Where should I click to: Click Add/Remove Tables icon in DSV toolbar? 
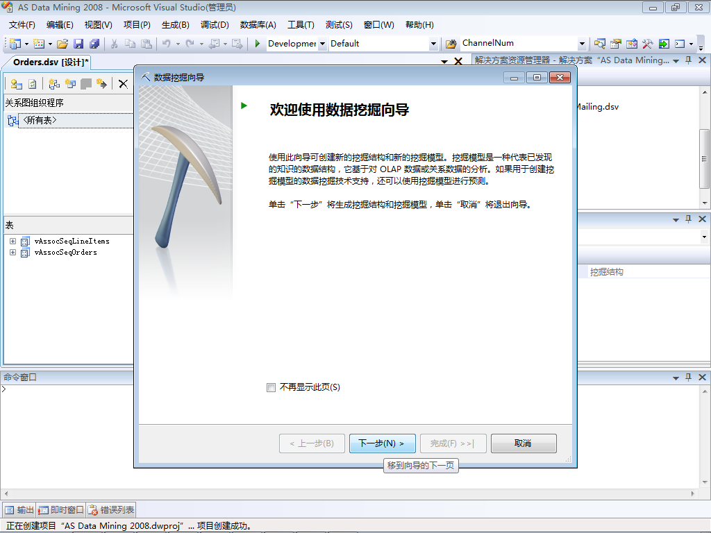pos(17,84)
